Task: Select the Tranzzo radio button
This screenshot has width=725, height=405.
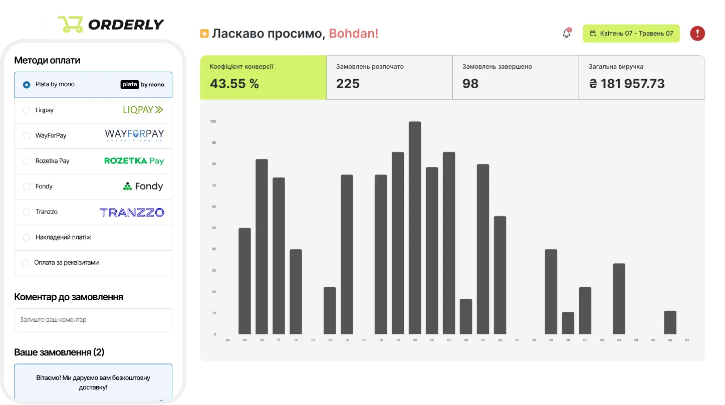Action: click(27, 212)
